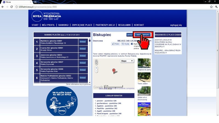The width and height of the screenshot is (219, 123).
Task: Click the address bar URL field
Action: (112, 7)
